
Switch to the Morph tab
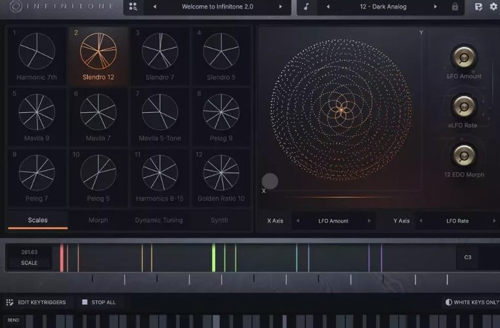(98, 220)
